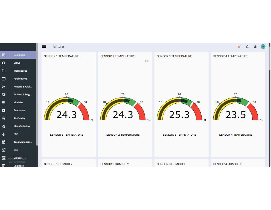The width and height of the screenshot is (271, 210).
Task: Click the Actions & Triggers alarm icon
Action: (4, 95)
